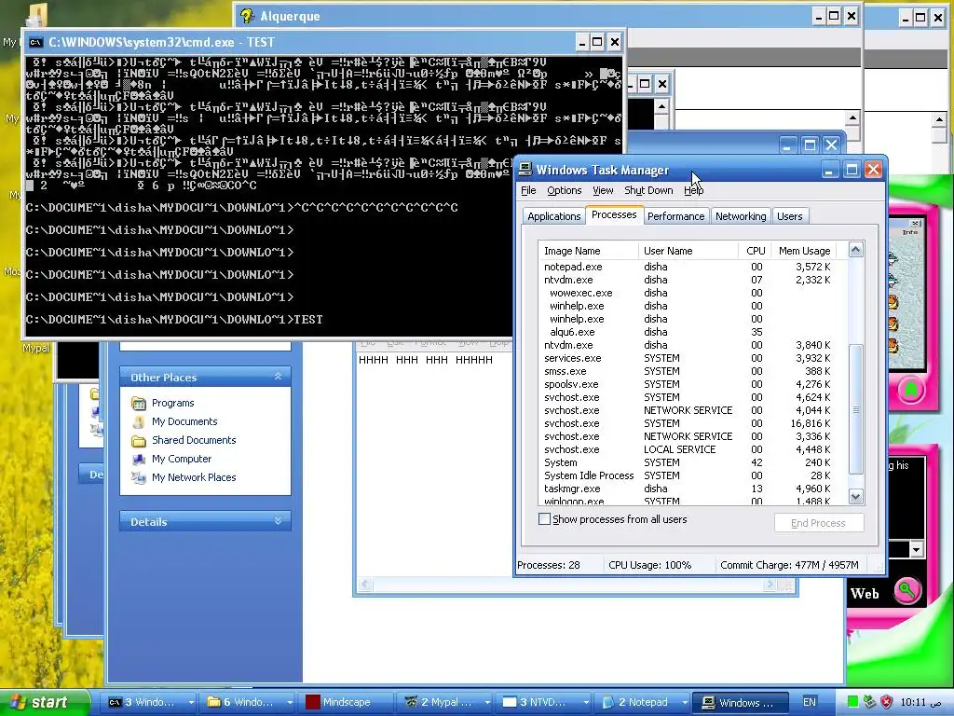This screenshot has height=716, width=954.
Task: Click the safely remove hardware tray icon
Action: tap(870, 702)
